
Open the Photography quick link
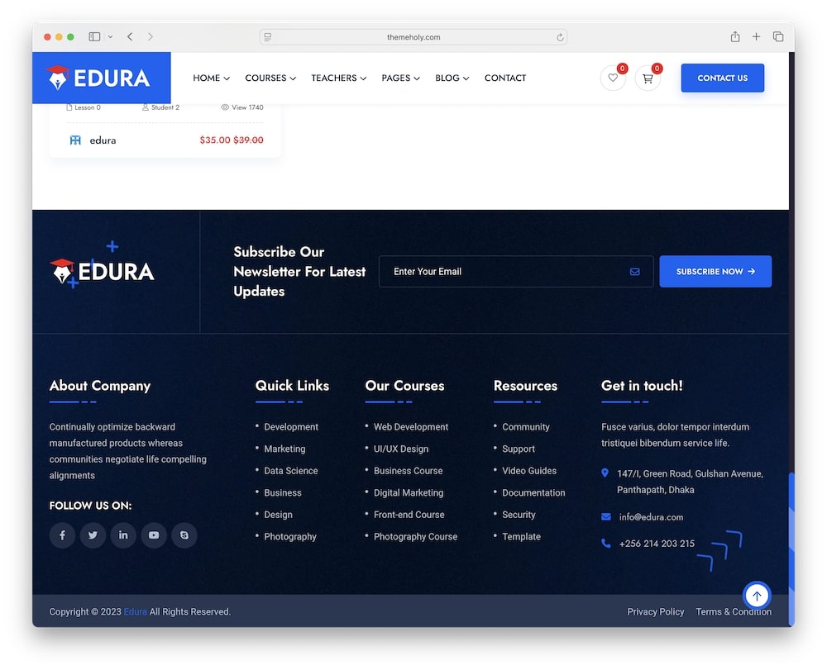pos(290,537)
